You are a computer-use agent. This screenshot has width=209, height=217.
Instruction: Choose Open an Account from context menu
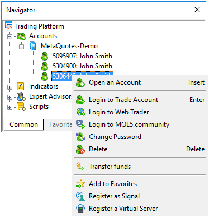pyautogui.click(x=140, y=82)
